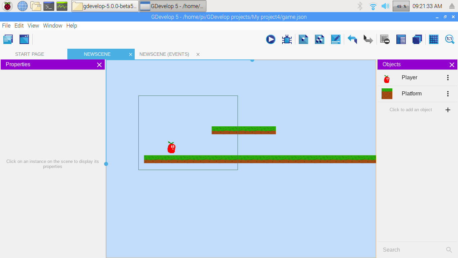Image resolution: width=458 pixels, height=258 pixels.
Task: Open the project manager icon
Action: tap(8, 39)
